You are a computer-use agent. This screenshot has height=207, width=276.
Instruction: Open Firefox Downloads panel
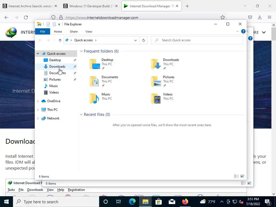point(260,17)
